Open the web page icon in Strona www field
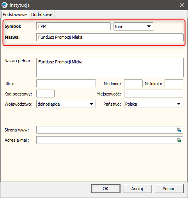Viewport: 188px width, 198px height. pos(179,130)
